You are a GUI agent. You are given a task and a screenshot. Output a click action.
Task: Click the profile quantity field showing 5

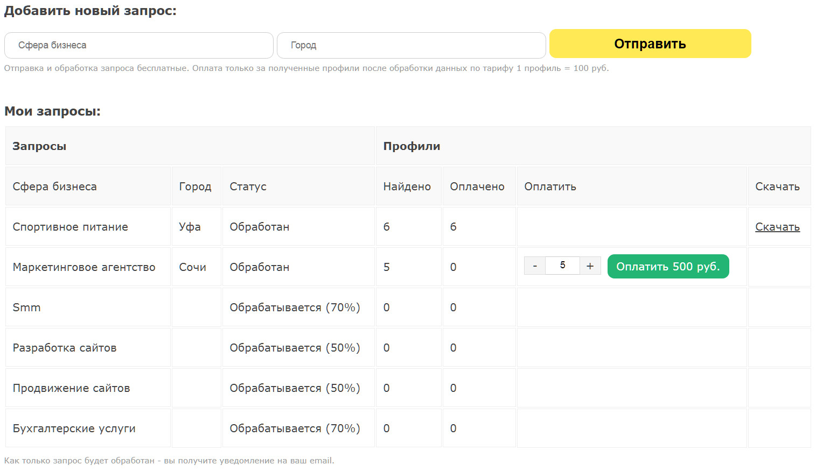pos(562,266)
